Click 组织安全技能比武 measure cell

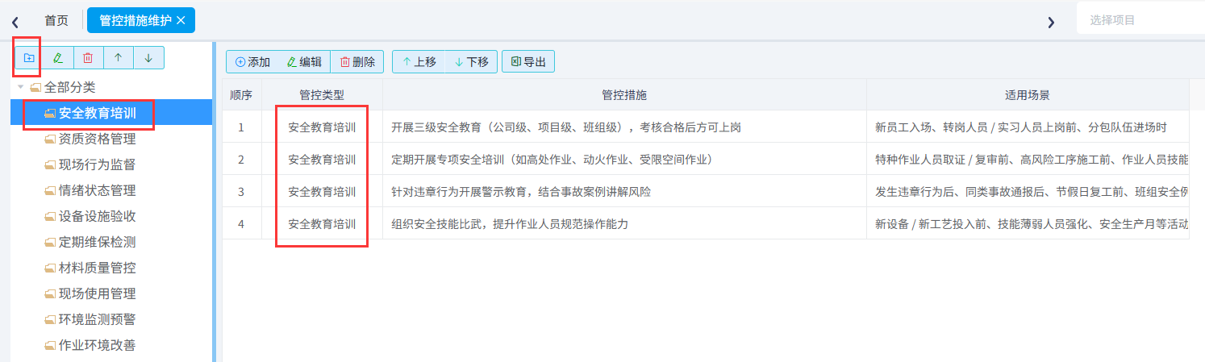pos(624,223)
